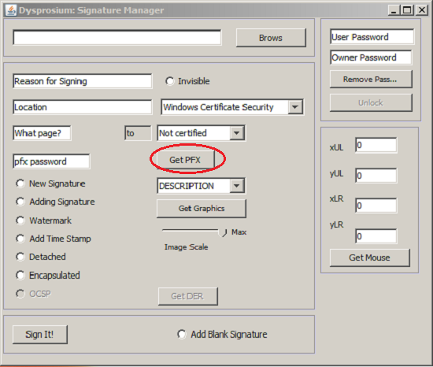This screenshot has height=367, width=433.
Task: Click the Brows button
Action: (x=271, y=38)
